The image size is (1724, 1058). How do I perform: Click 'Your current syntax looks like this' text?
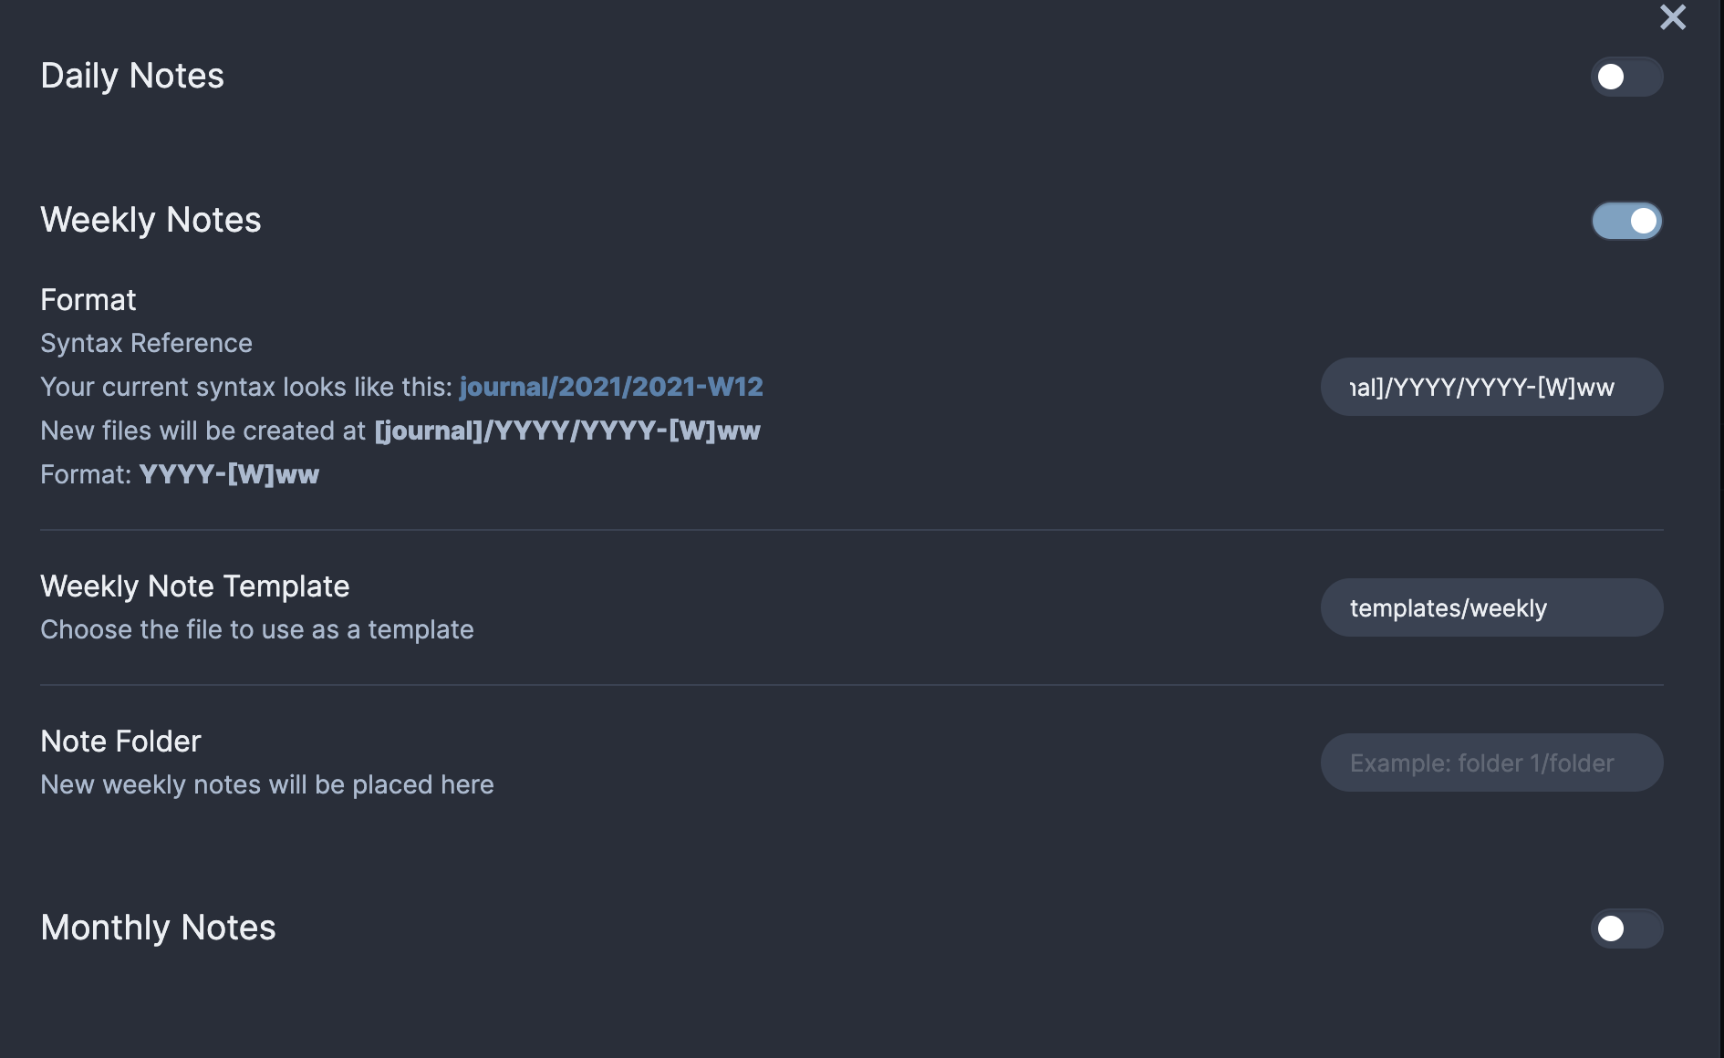246,387
